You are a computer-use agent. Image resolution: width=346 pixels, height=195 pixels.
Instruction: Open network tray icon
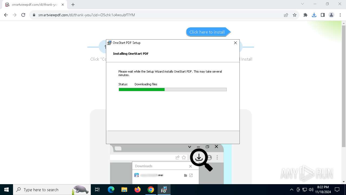pos(305,190)
